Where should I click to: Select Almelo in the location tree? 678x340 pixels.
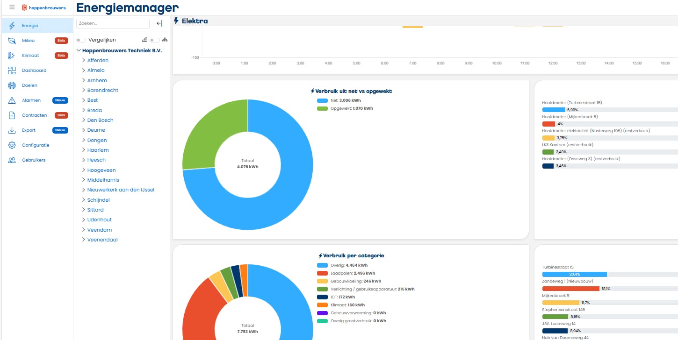pyautogui.click(x=96, y=71)
